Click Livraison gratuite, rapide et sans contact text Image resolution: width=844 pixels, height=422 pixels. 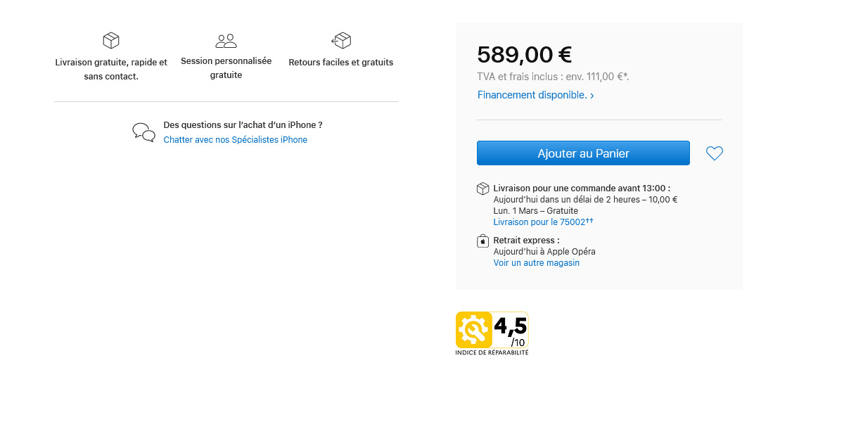pos(111,69)
